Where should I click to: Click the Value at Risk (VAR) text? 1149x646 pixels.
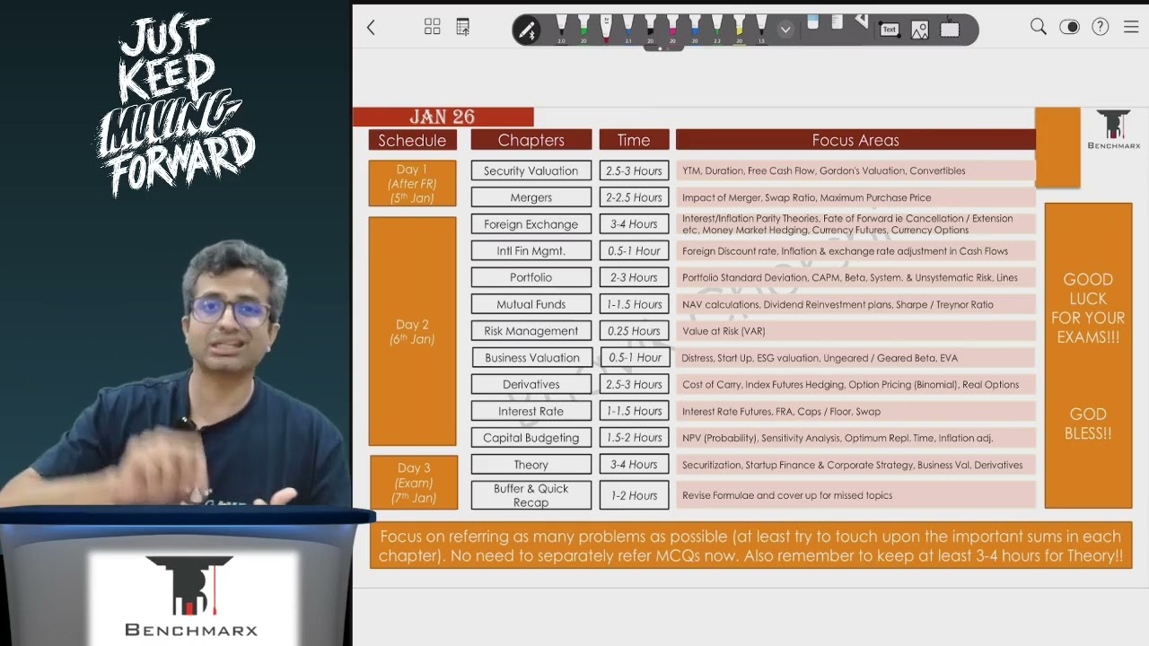[724, 331]
